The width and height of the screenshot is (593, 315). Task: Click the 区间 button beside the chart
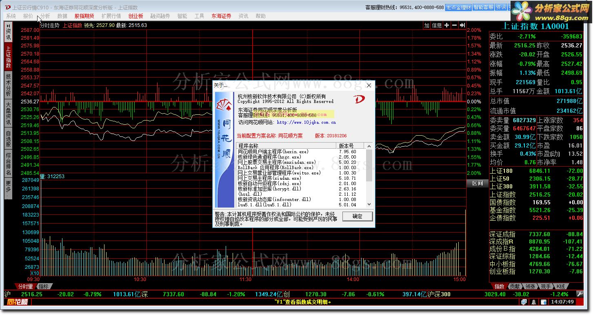pyautogui.click(x=478, y=183)
